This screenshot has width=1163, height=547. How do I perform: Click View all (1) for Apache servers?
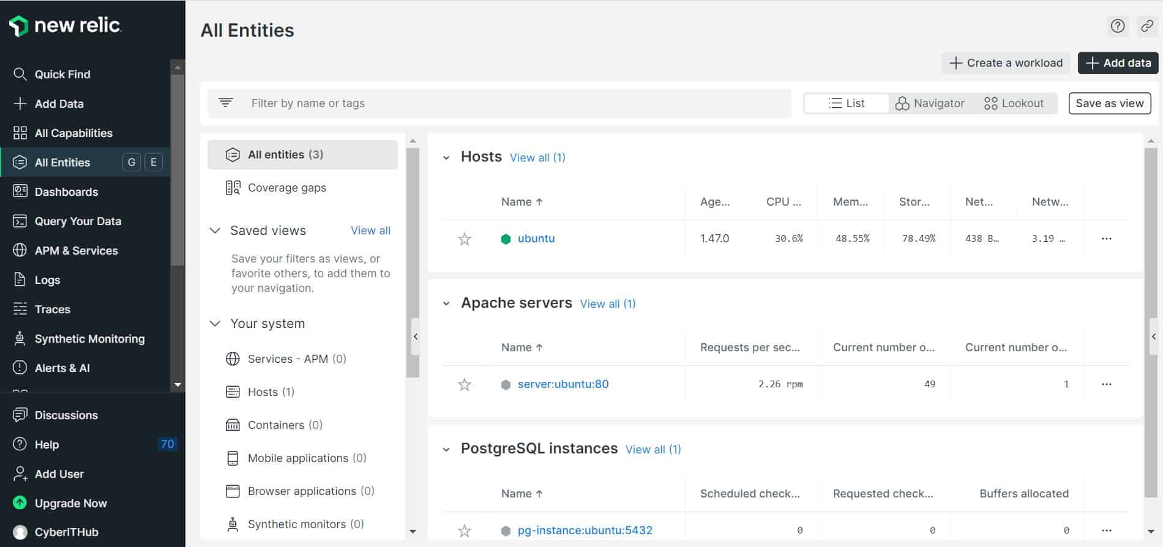coord(608,304)
